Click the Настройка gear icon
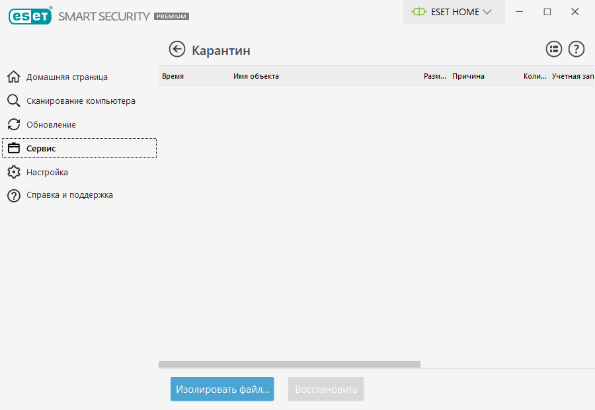This screenshot has height=410, width=595. pos(14,172)
